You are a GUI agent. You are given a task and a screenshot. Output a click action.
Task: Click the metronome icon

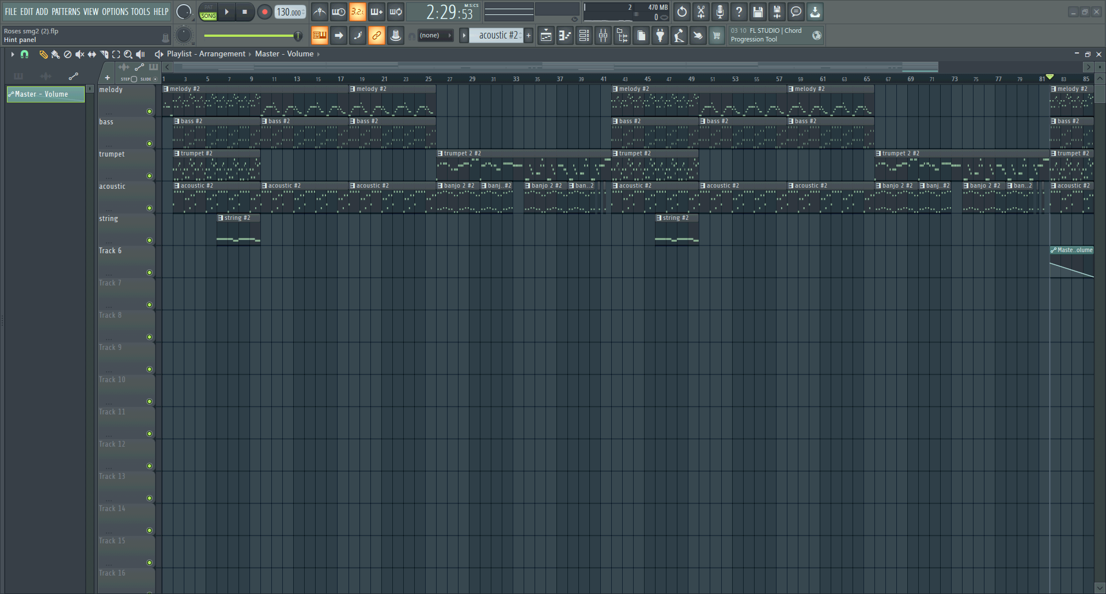point(320,12)
